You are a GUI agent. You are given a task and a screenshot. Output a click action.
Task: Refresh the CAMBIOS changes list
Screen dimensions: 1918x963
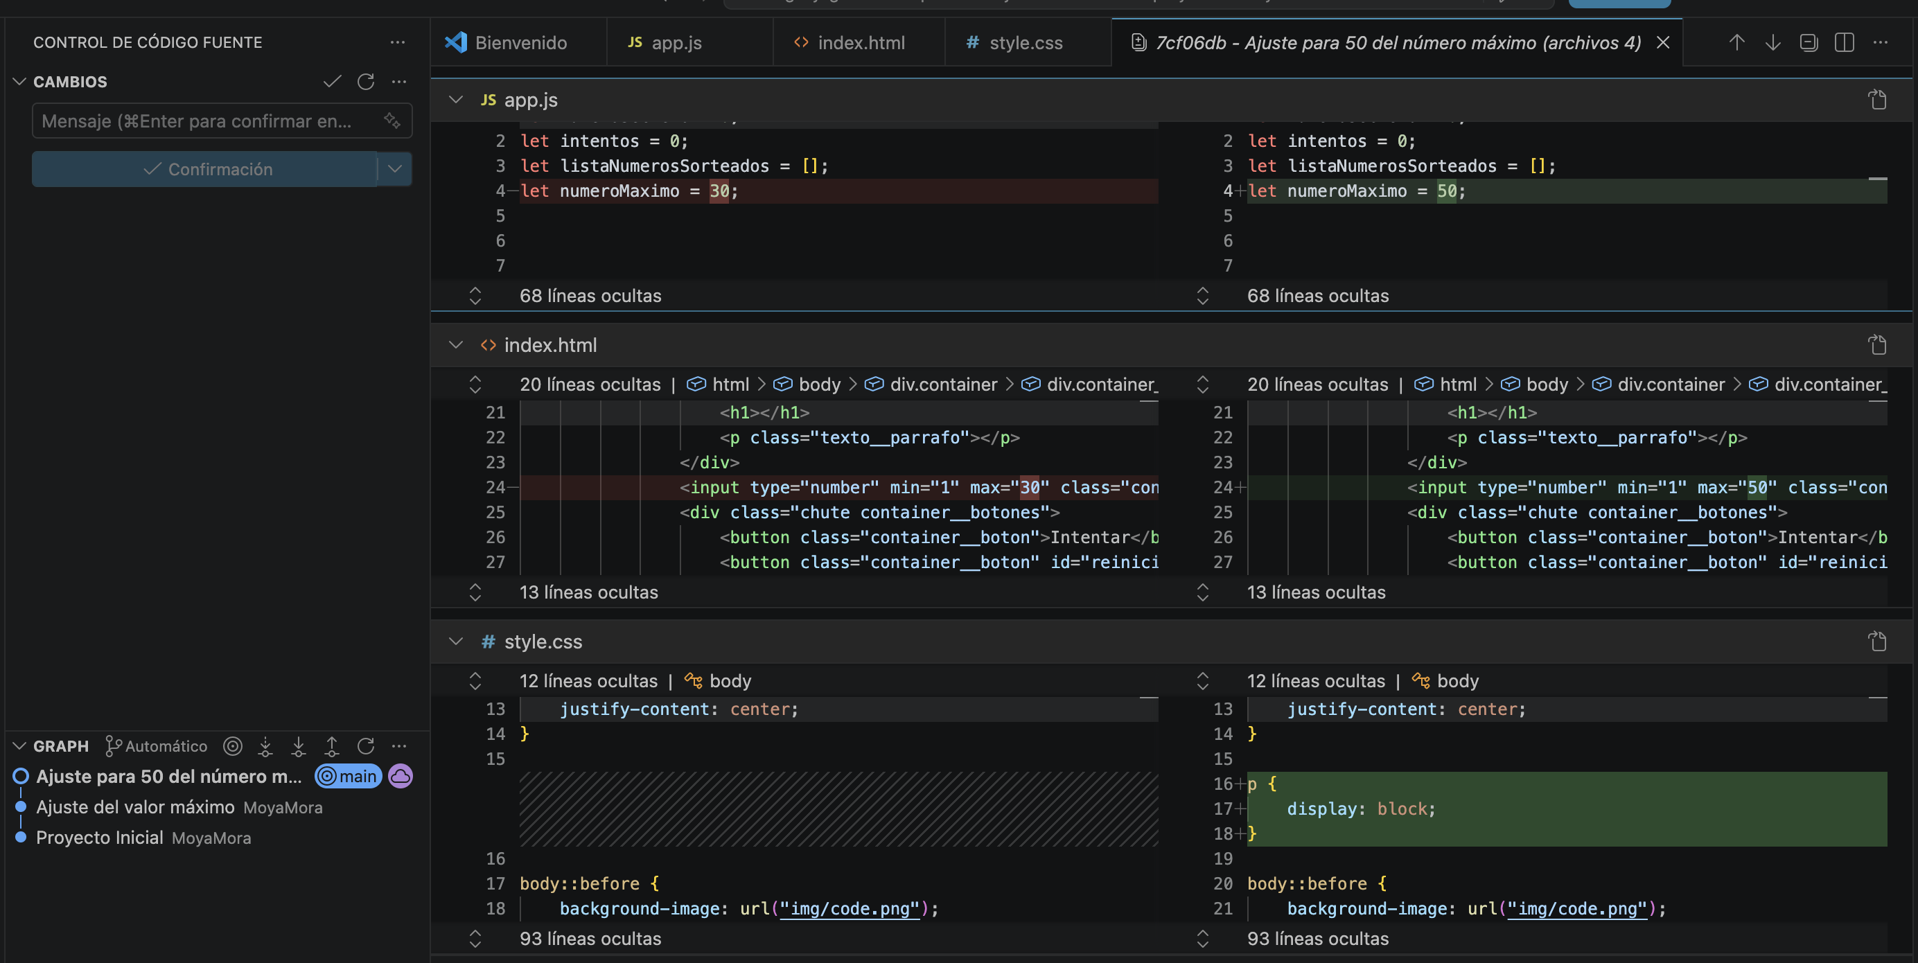[366, 81]
